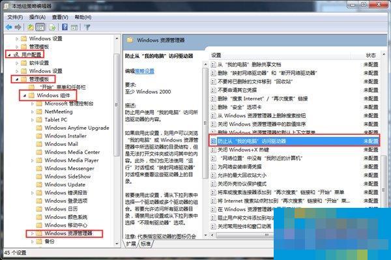Click the folder icon beside Windows 日历
The height and width of the screenshot is (260, 391).
[x=39, y=209]
